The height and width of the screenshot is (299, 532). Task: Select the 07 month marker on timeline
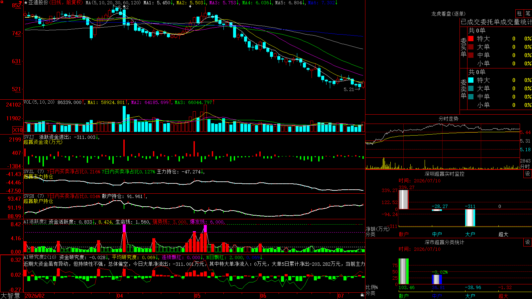tap(341, 296)
